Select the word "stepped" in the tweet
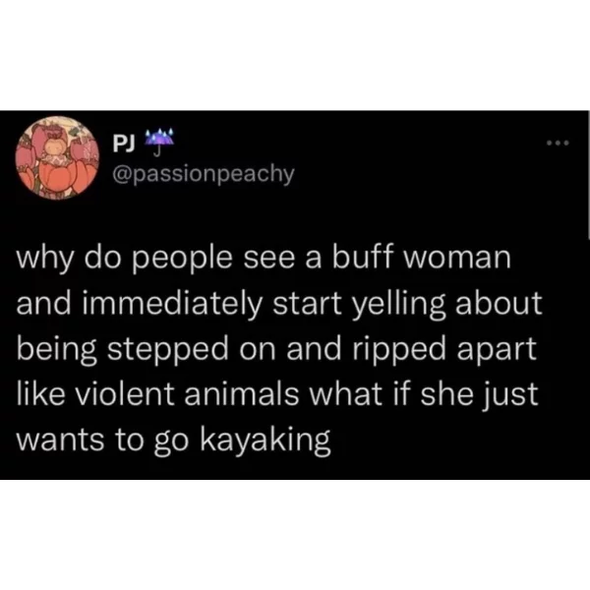This screenshot has height=590, width=590. [168, 349]
